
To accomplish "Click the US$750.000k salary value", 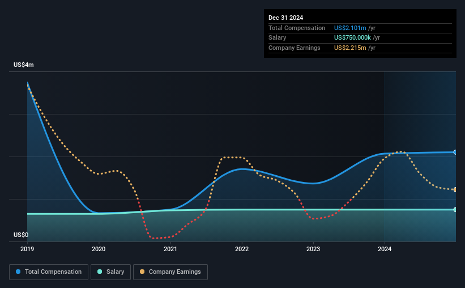I will point(352,38).
